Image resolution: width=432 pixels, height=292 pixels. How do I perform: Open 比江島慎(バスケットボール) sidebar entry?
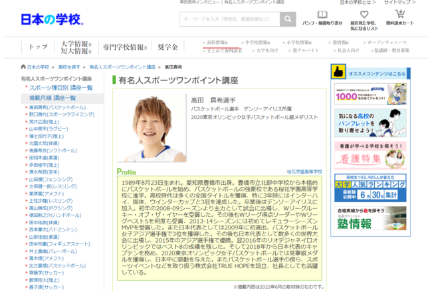58,265
